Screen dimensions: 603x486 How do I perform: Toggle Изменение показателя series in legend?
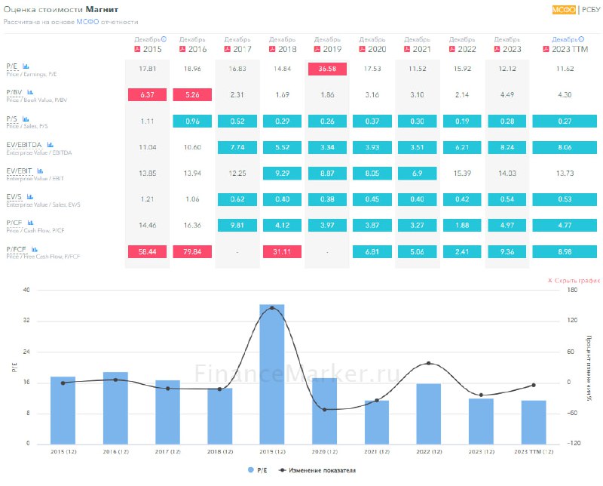(317, 470)
